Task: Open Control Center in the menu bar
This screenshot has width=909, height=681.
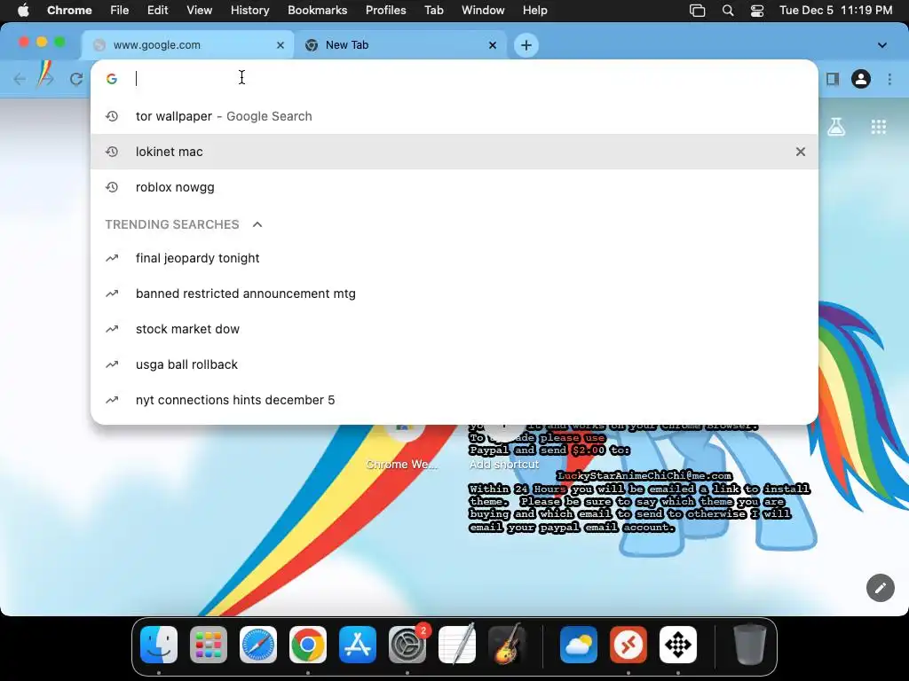Action: pyautogui.click(x=756, y=11)
